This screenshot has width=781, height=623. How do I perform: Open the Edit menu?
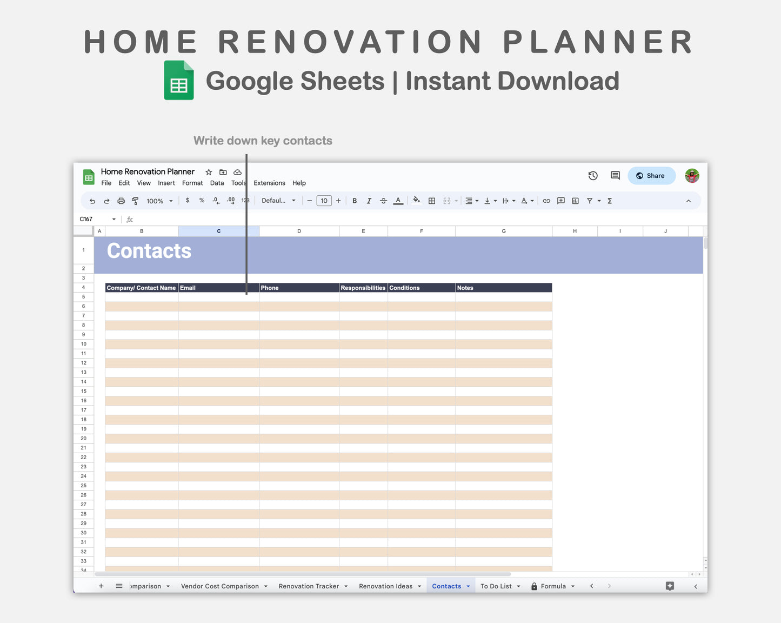(124, 183)
